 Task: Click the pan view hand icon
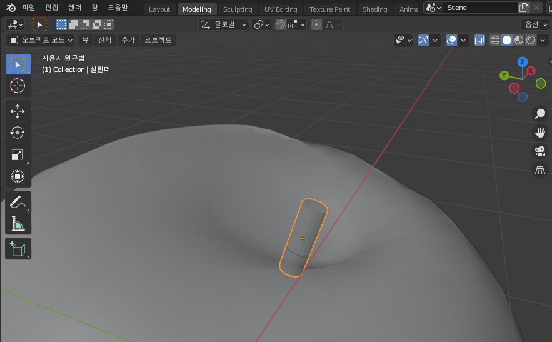click(540, 133)
